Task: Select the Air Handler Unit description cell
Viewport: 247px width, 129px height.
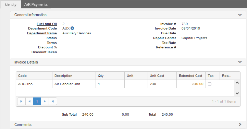Action: pos(74,84)
